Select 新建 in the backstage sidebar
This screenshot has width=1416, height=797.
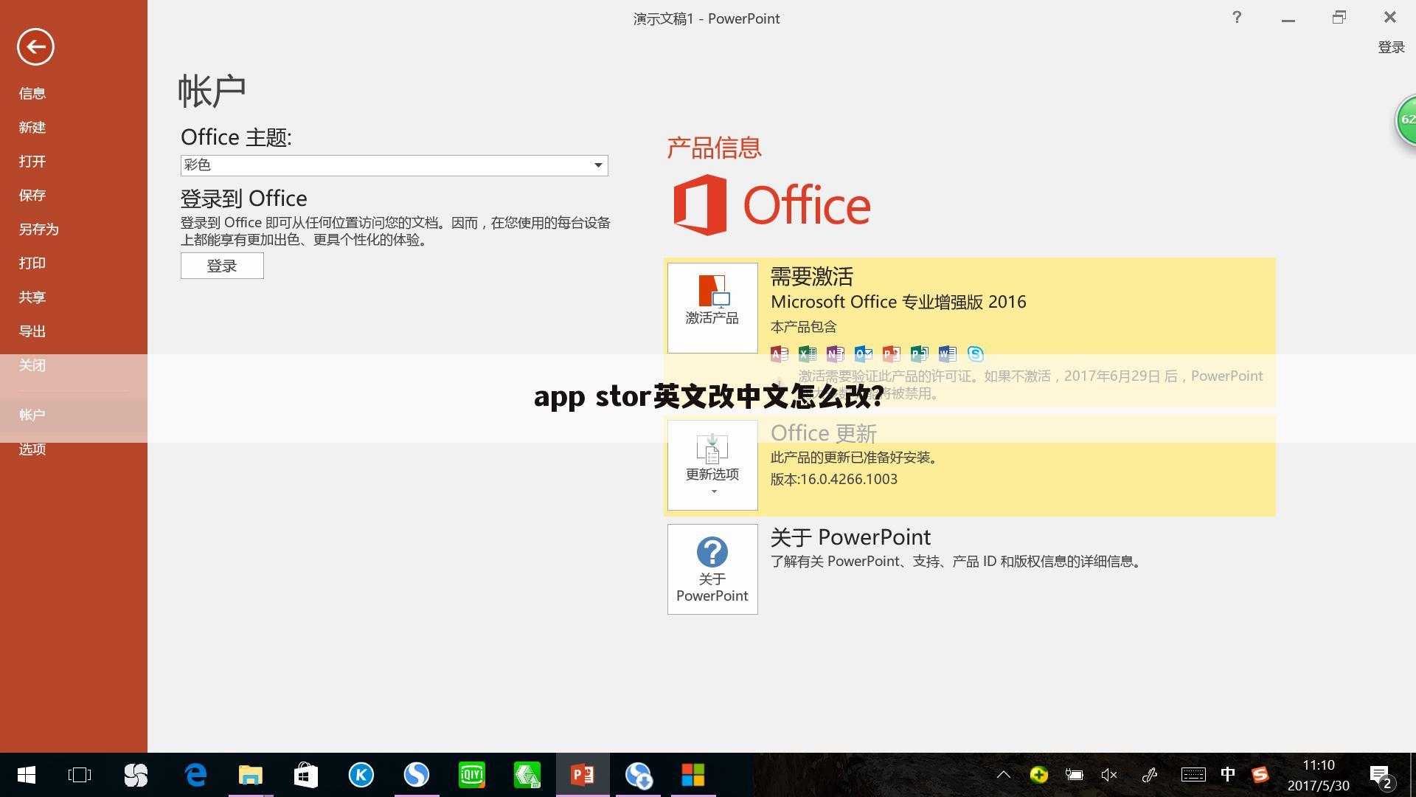[32, 128]
